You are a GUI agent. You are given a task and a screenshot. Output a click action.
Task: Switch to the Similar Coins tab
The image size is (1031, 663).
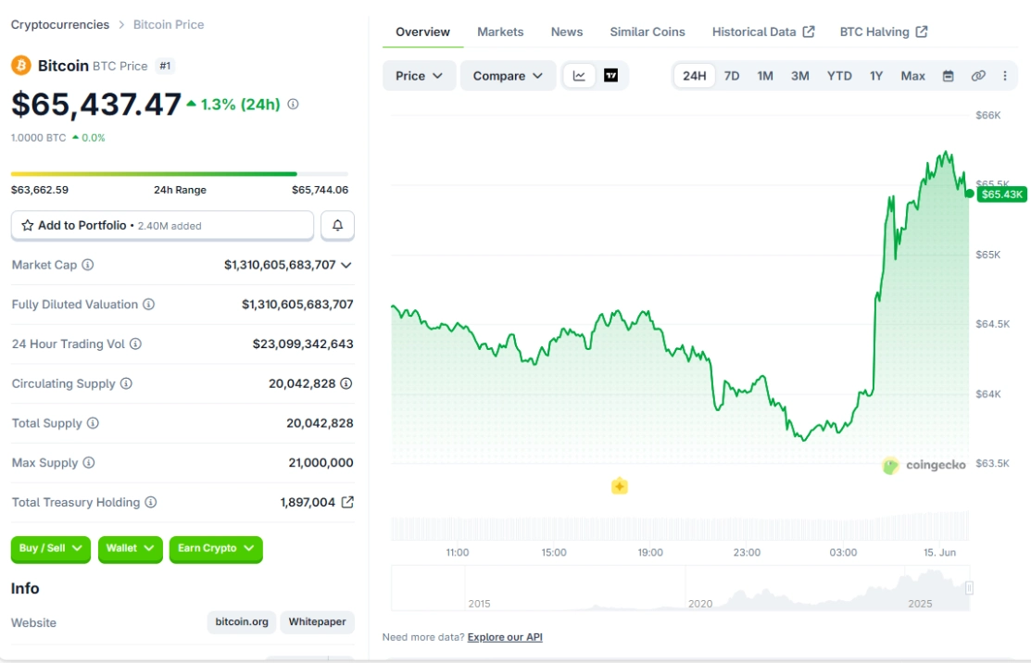pos(647,31)
